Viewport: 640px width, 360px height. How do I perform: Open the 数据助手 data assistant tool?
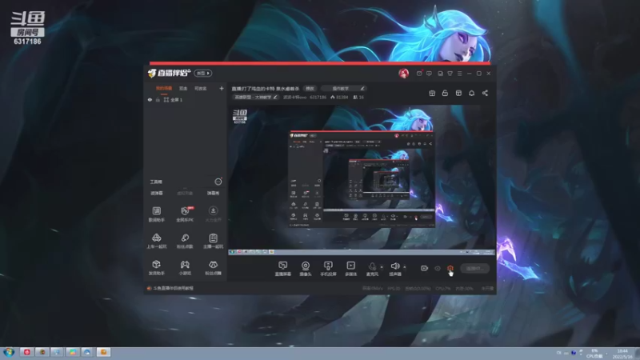pyautogui.click(x=156, y=214)
